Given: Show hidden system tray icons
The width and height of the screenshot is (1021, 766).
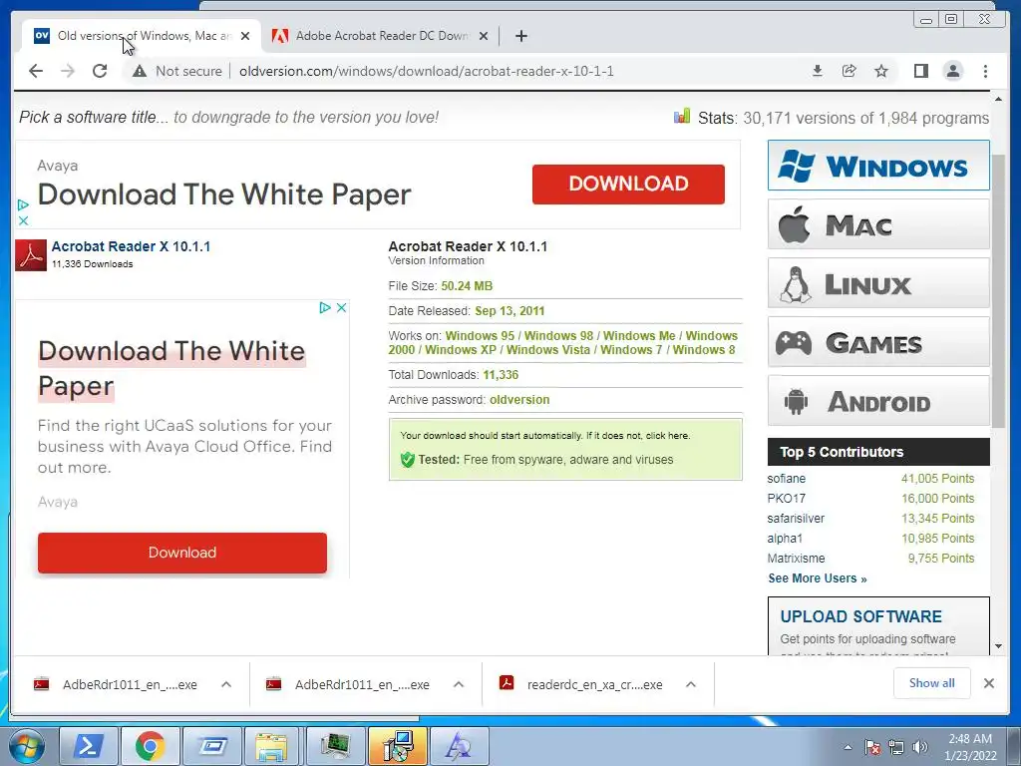Looking at the screenshot, I should coord(848,747).
